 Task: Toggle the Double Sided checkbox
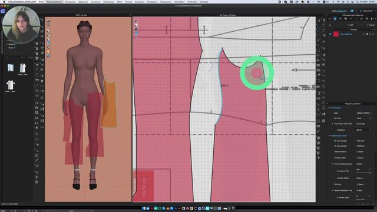(357, 178)
